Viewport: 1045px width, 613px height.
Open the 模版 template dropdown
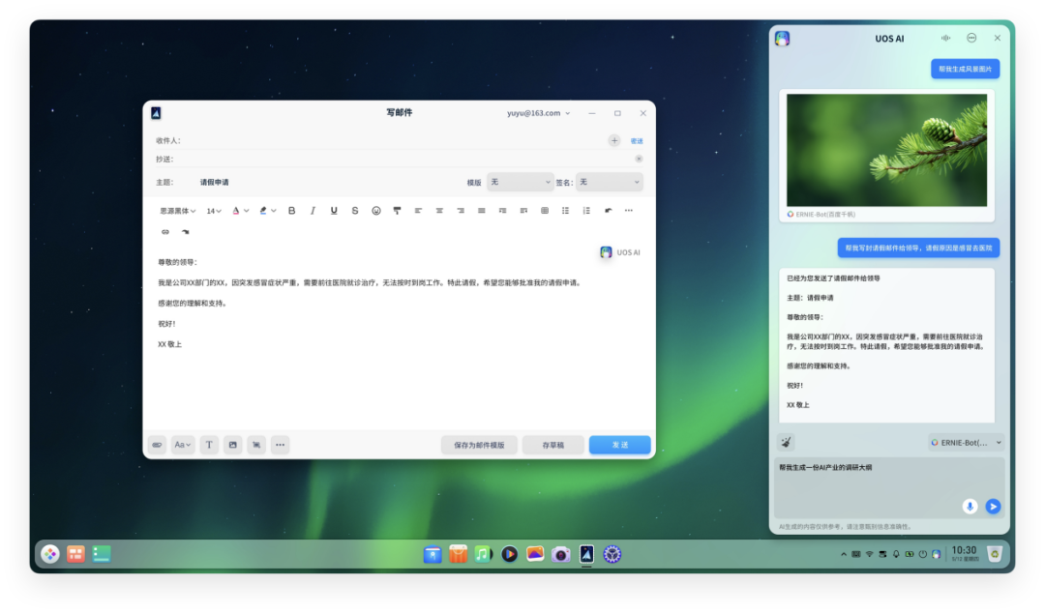[x=520, y=182]
